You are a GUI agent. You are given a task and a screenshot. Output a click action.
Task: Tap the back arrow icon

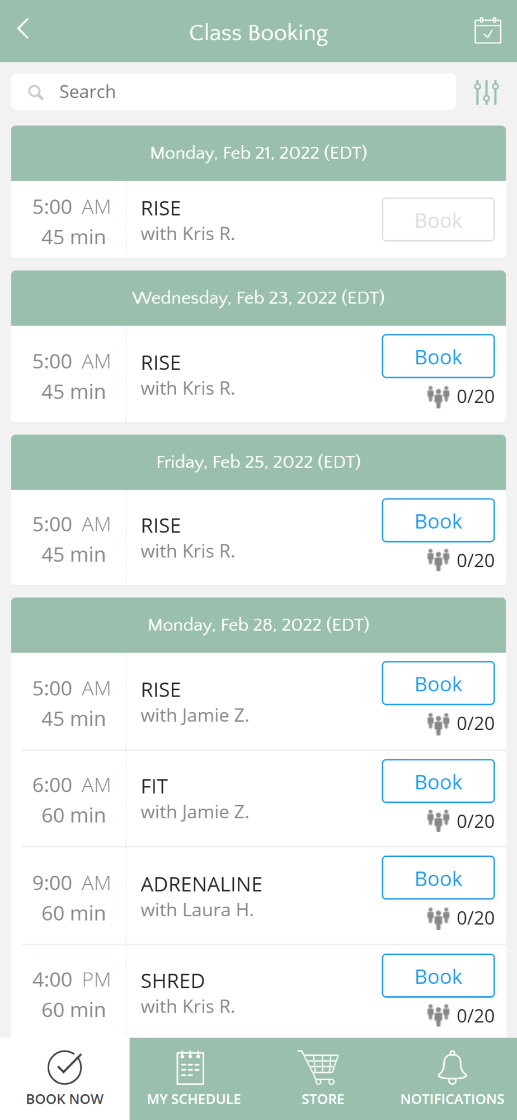(23, 29)
